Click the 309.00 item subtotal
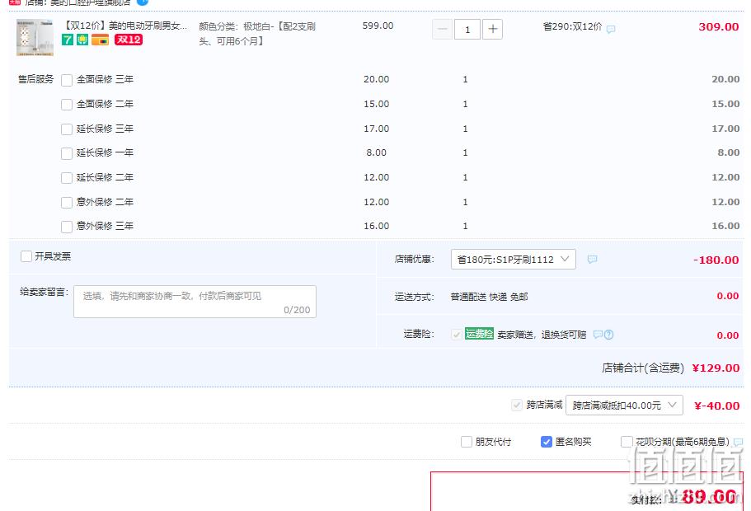Viewport: 751px width, 511px height. [718, 27]
